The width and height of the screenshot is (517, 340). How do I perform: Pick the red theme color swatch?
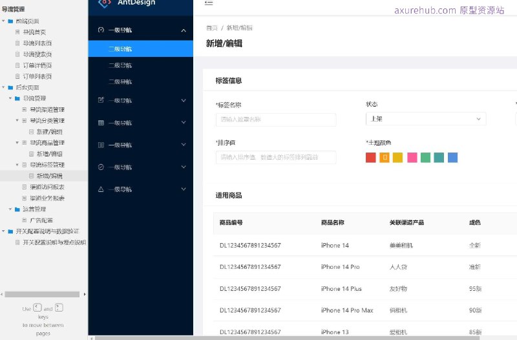371,157
